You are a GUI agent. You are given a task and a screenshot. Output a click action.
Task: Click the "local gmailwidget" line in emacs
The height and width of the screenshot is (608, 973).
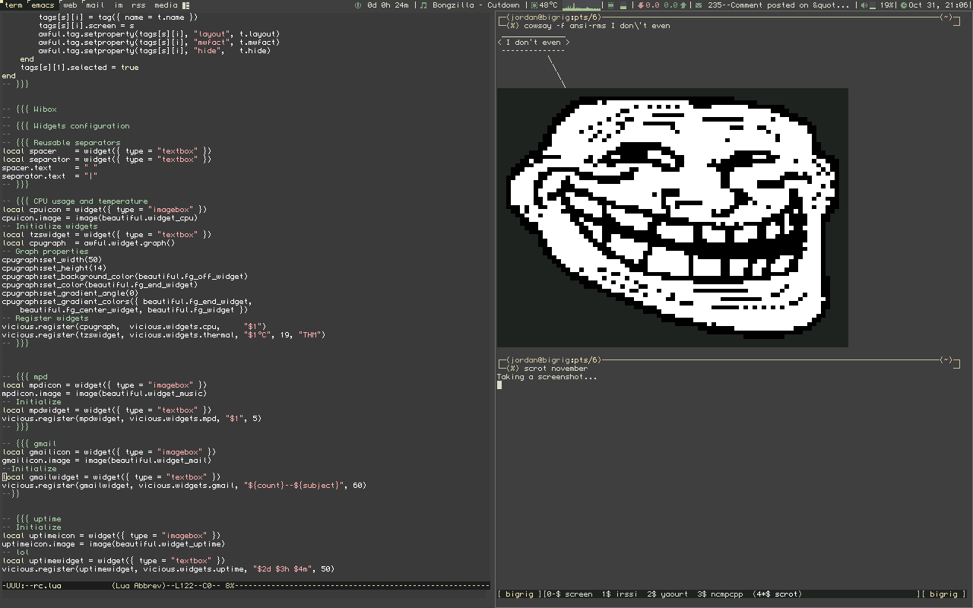[111, 477]
